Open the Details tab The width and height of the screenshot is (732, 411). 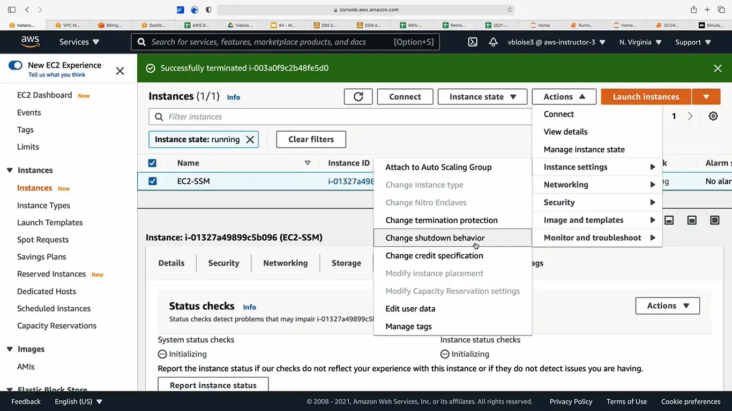point(171,263)
